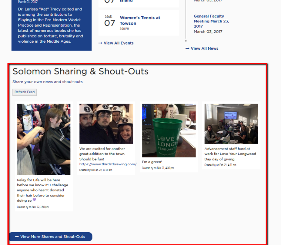
Task: Click the Dr. Larissa Tracy news card
Action: pyautogui.click(x=51, y=25)
